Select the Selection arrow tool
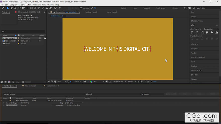221x124 pixels. [8, 8]
